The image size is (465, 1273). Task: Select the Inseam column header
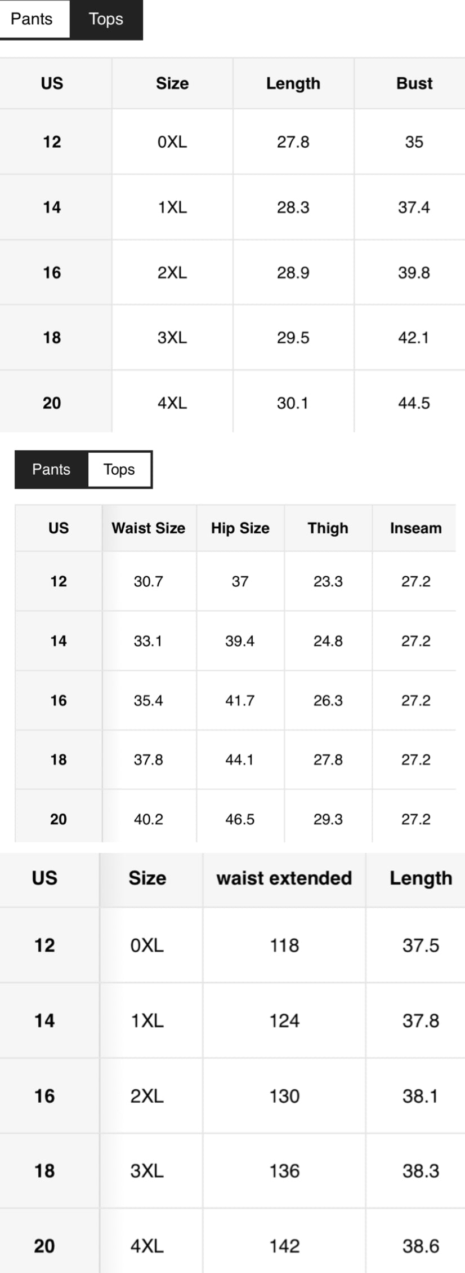[415, 528]
